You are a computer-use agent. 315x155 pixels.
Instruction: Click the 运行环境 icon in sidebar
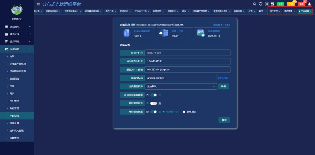(7, 42)
